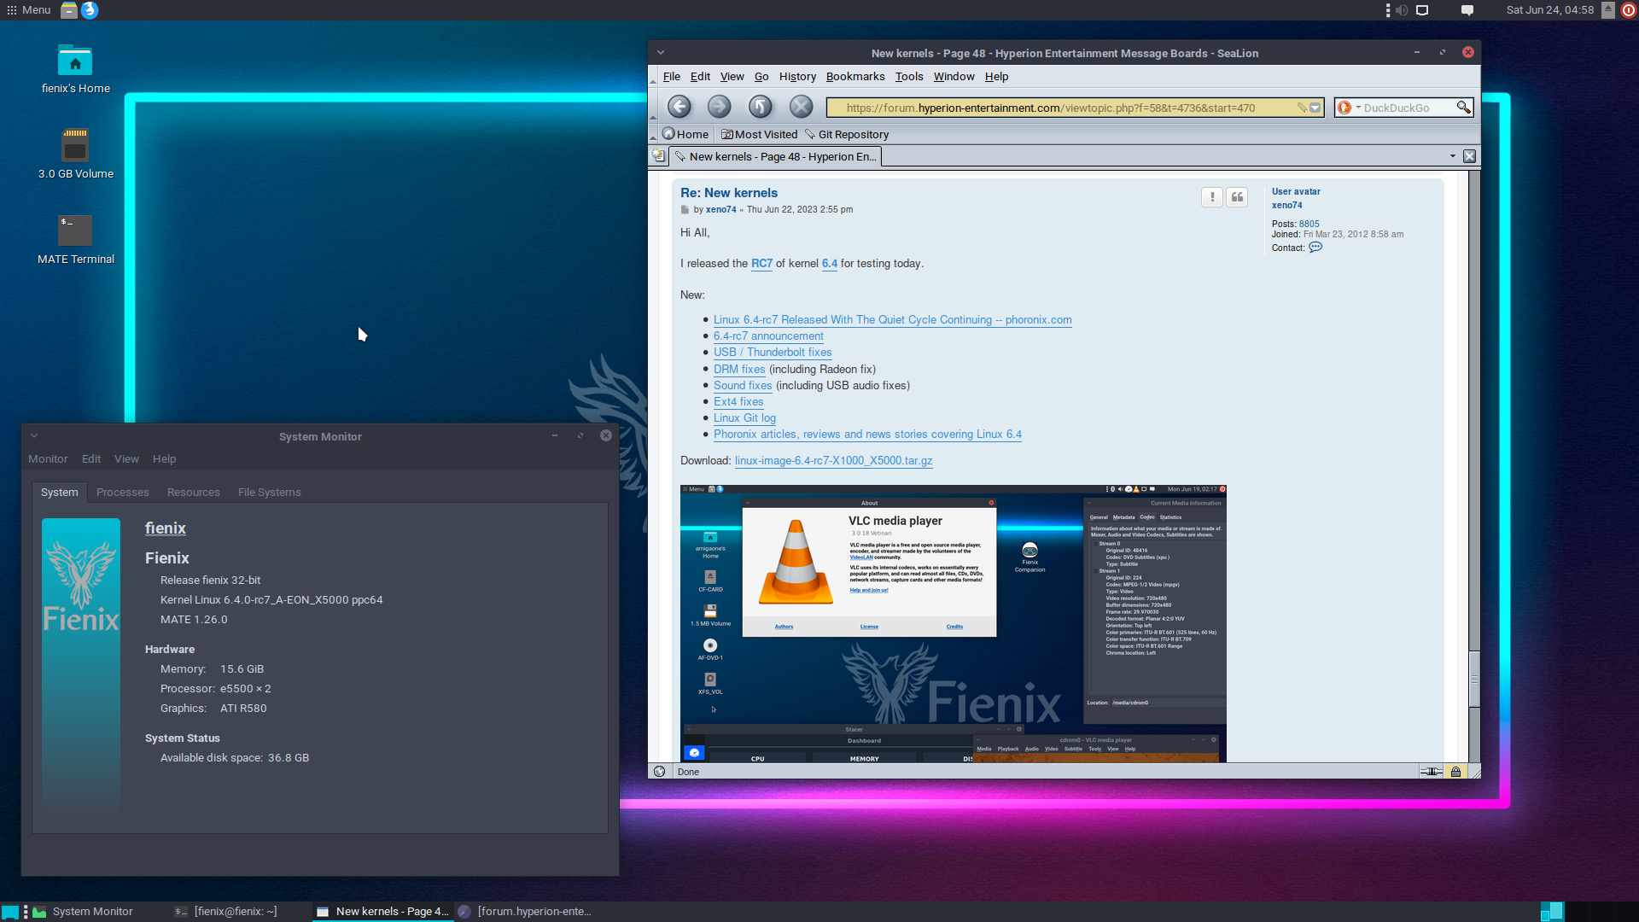Click the show desktop button in bottom panel
This screenshot has width=1639, height=922.
[9, 912]
